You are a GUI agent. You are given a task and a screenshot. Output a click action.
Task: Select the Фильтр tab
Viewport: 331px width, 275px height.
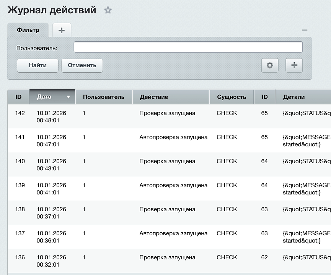pyautogui.click(x=28, y=30)
